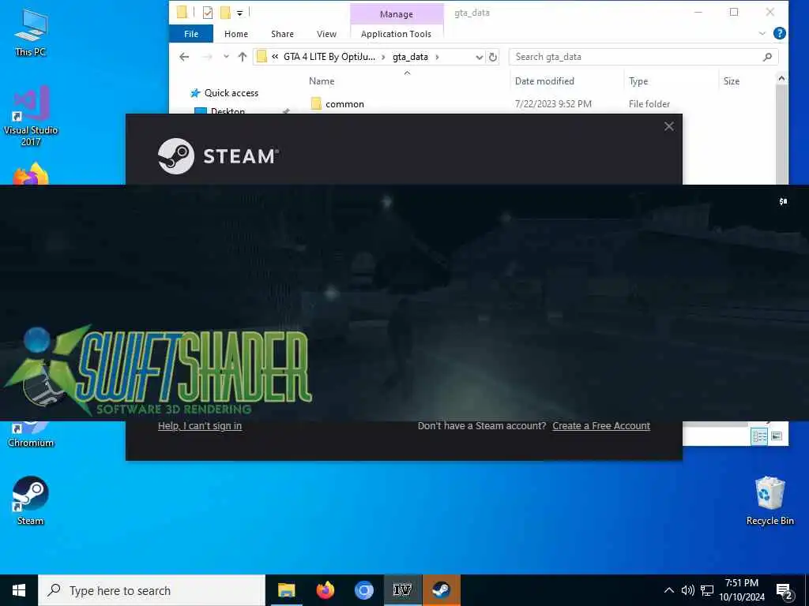Screen dimensions: 809x606
Task: Click the taskbar clock and date
Action: (x=742, y=590)
